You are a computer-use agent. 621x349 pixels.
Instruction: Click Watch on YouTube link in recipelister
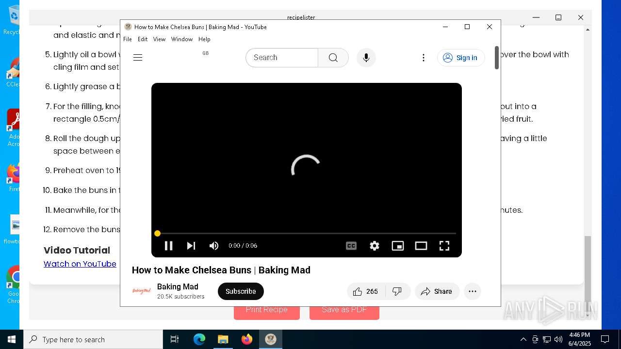coord(80,264)
